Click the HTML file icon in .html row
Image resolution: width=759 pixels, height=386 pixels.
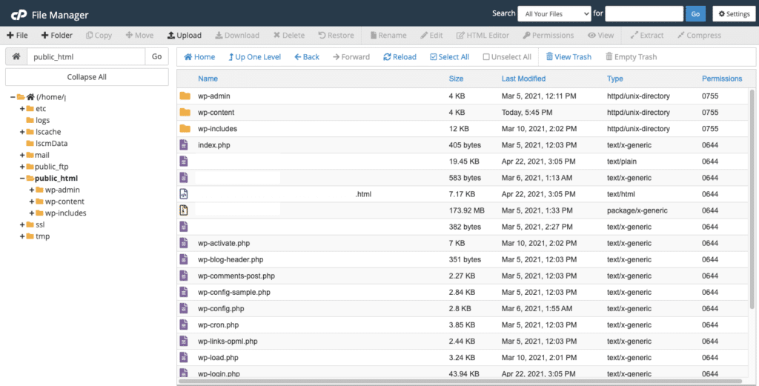(184, 194)
